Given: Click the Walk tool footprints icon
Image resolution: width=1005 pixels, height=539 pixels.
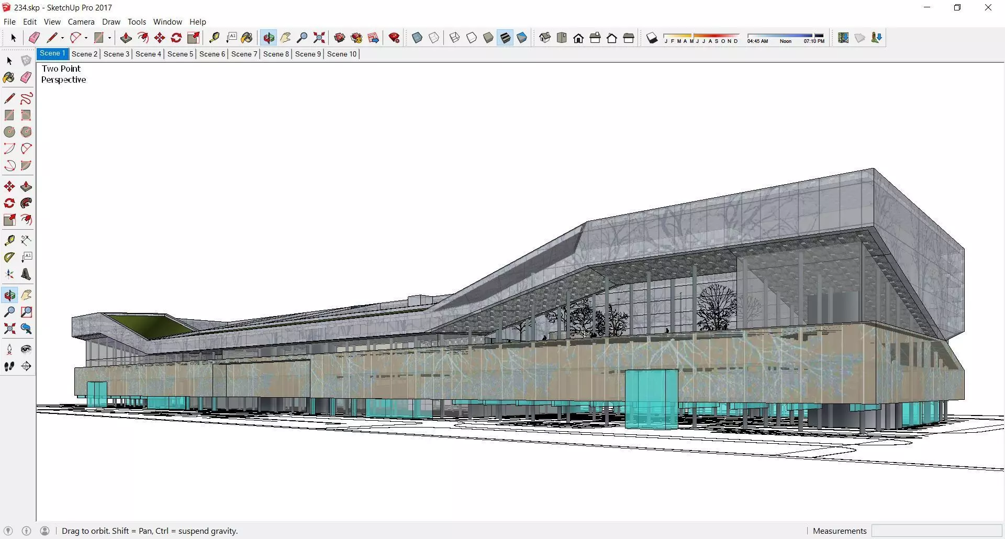Looking at the screenshot, I should (9, 366).
